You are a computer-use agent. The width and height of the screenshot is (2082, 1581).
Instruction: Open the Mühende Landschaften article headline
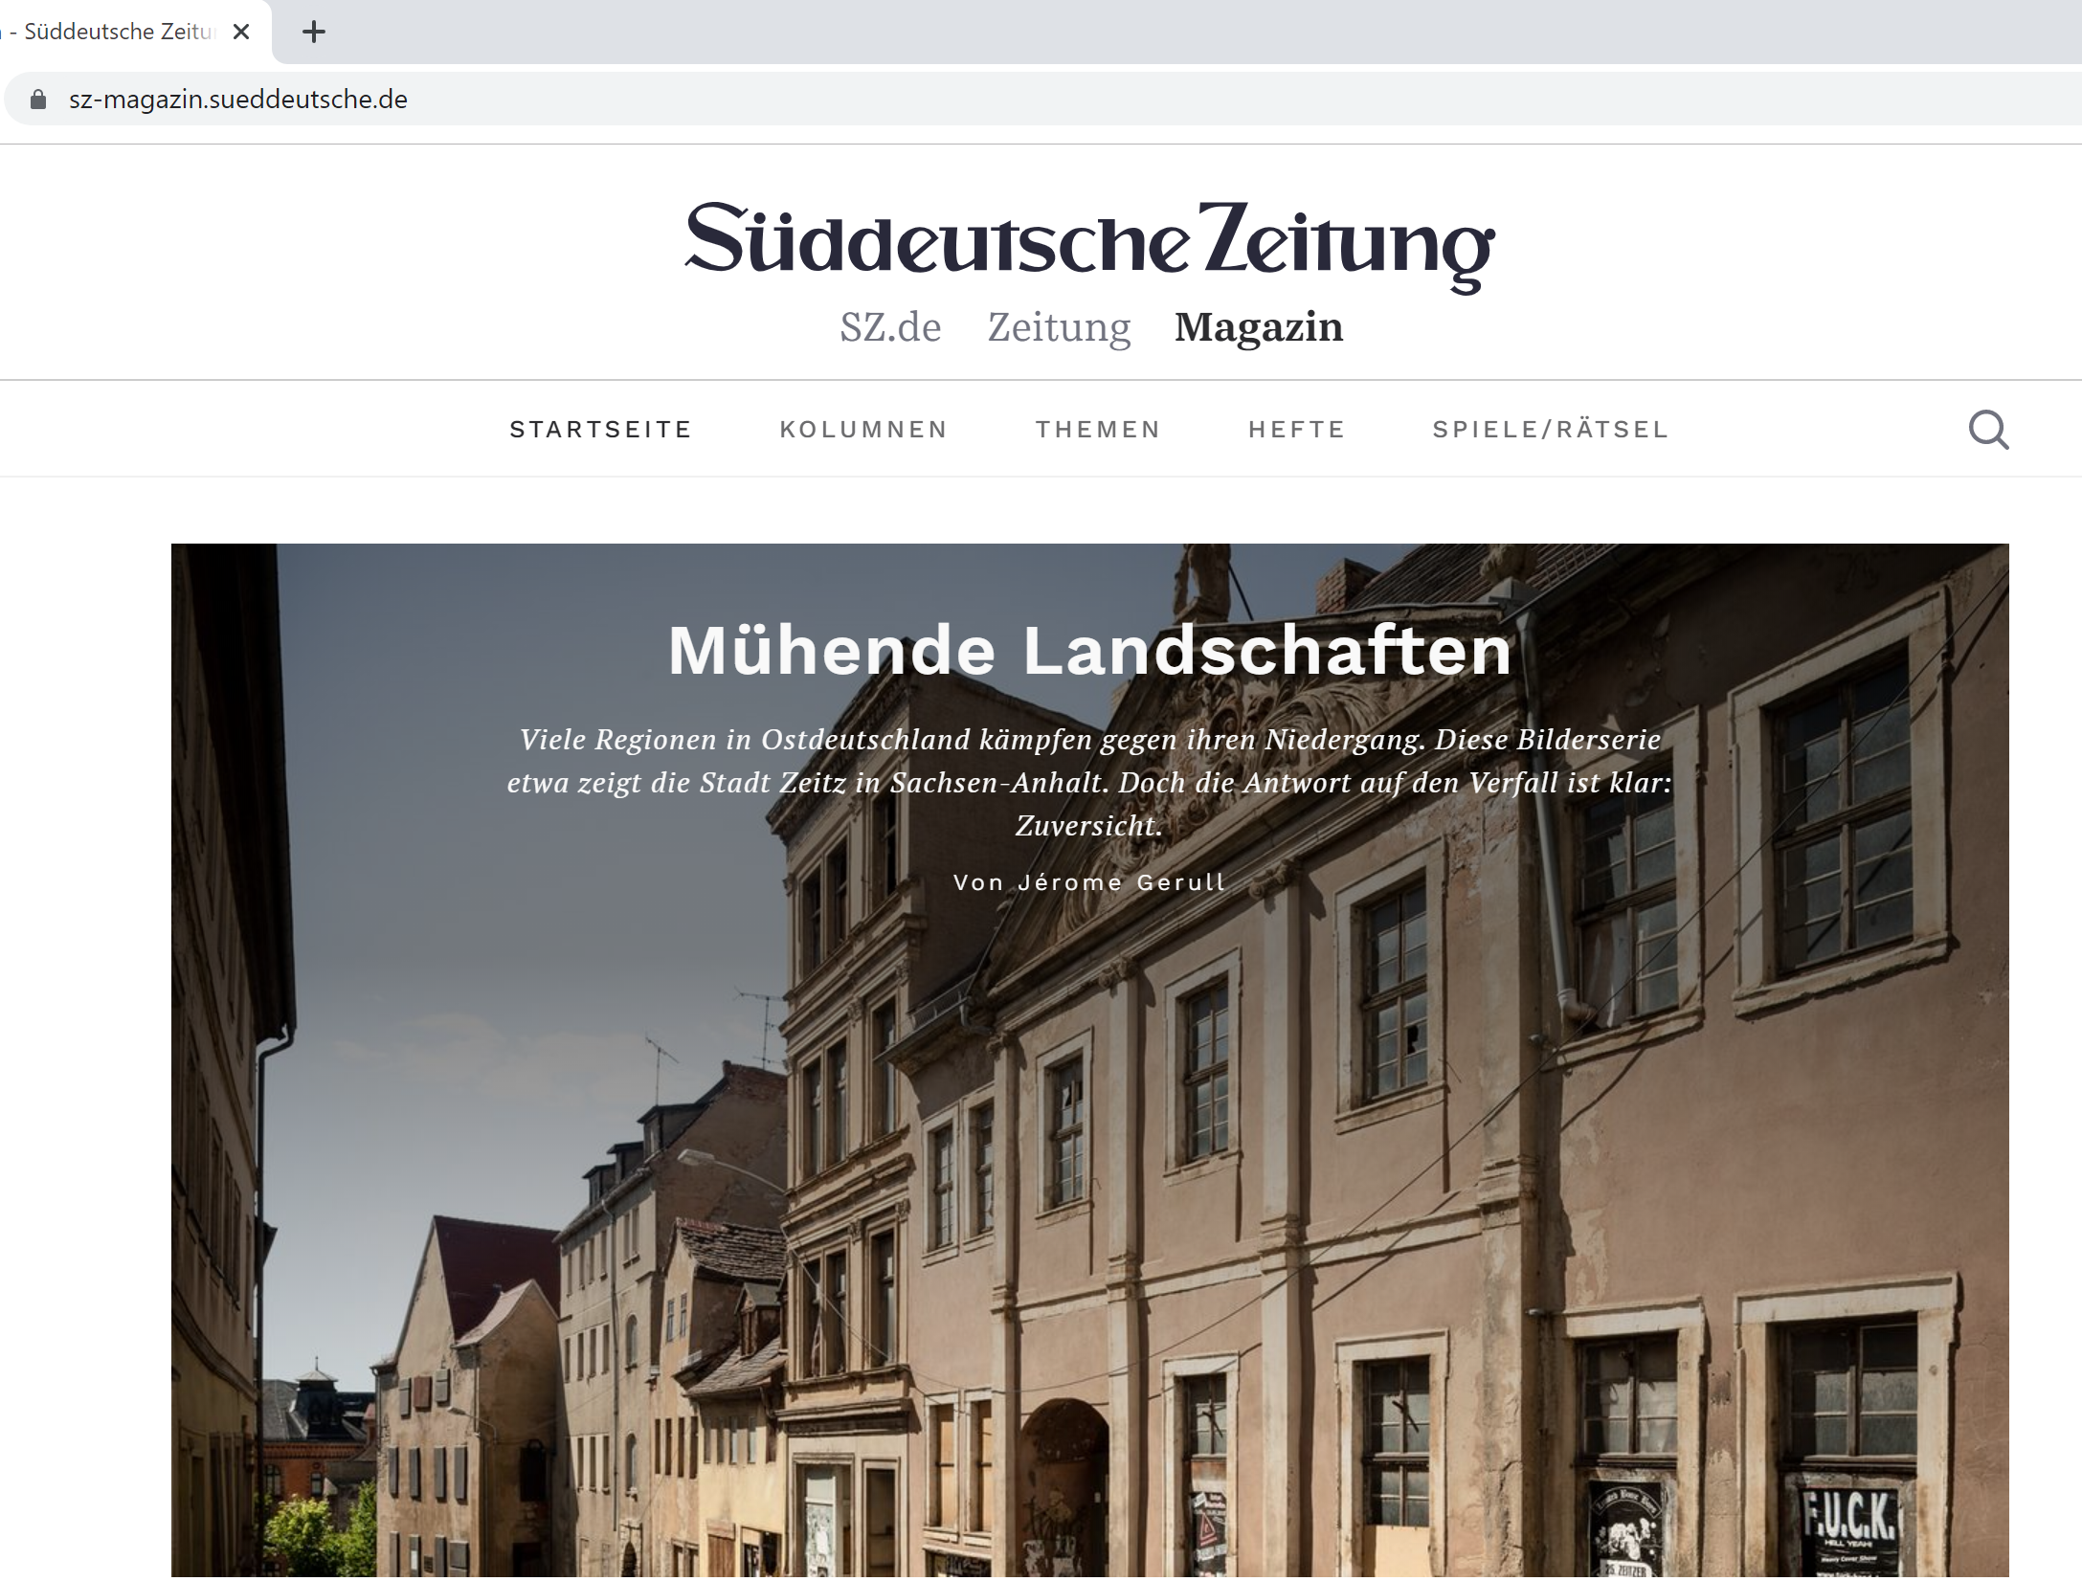point(1089,651)
